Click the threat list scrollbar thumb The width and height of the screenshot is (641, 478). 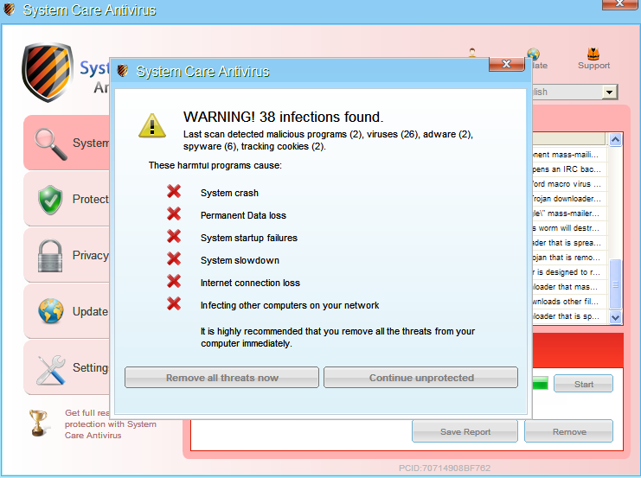615,284
